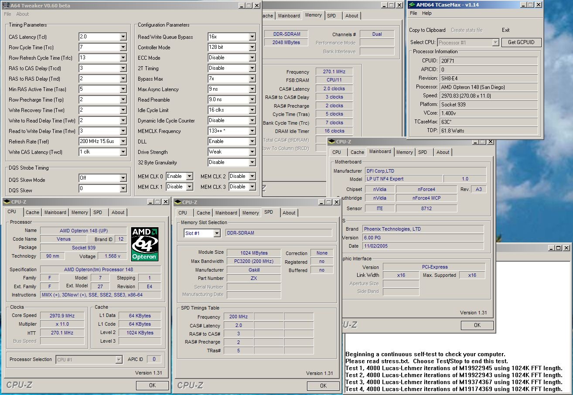This screenshot has height=395, width=573.
Task: Open the DQS Skew Mode dropdown
Action: 123,178
